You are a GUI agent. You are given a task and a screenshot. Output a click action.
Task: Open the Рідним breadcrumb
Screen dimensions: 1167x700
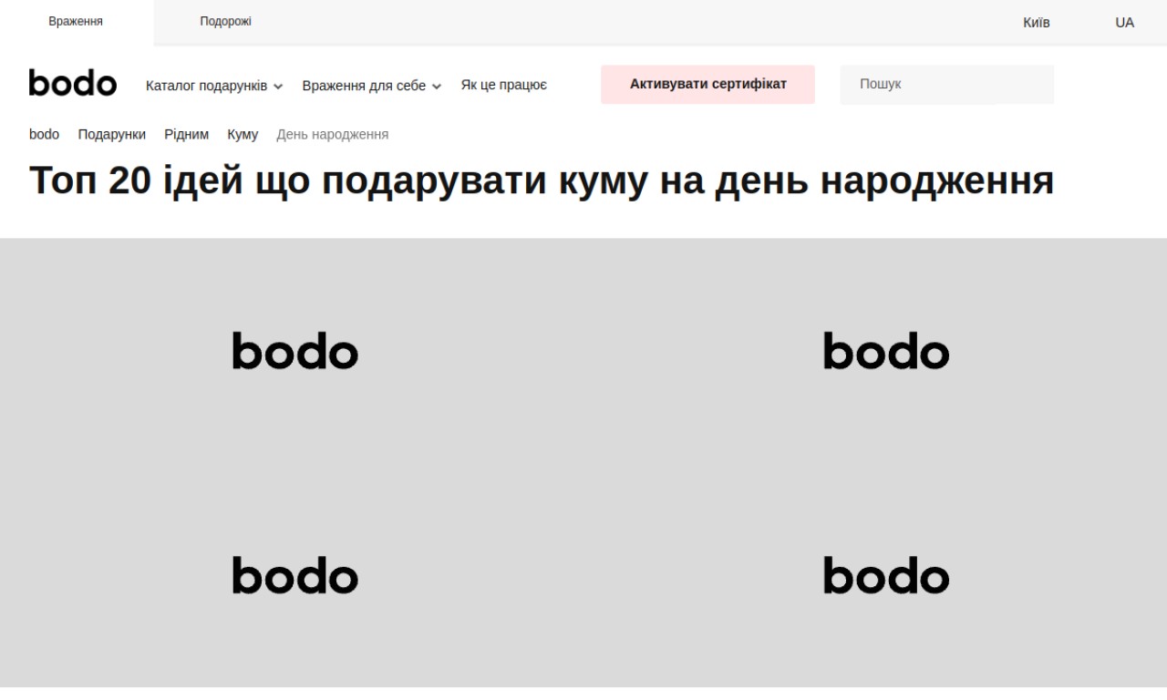click(186, 135)
